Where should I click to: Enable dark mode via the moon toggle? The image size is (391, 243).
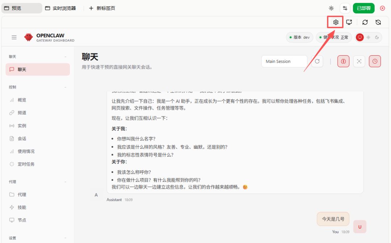pyautogui.click(x=377, y=37)
